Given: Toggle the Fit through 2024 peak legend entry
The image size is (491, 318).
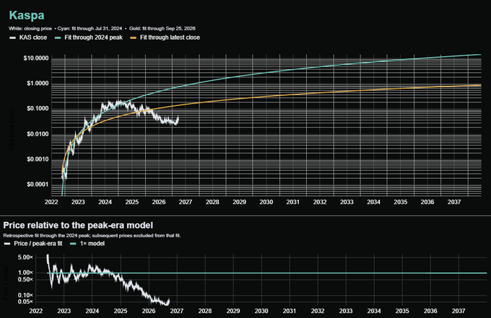Looking at the screenshot, I should 89,37.
